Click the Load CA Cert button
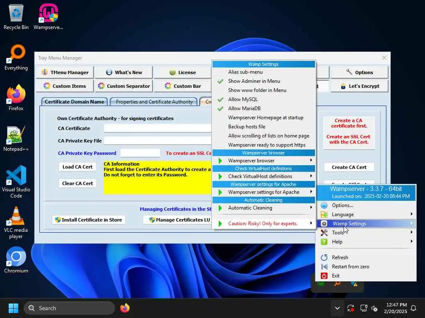Screen dimensions: 425x318 78,167
